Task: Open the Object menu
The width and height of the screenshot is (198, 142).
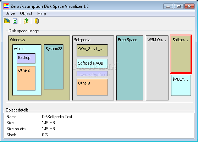Action: pos(26,13)
